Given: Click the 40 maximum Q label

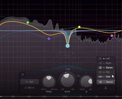Looking at the screenshot, I should tap(91, 89).
